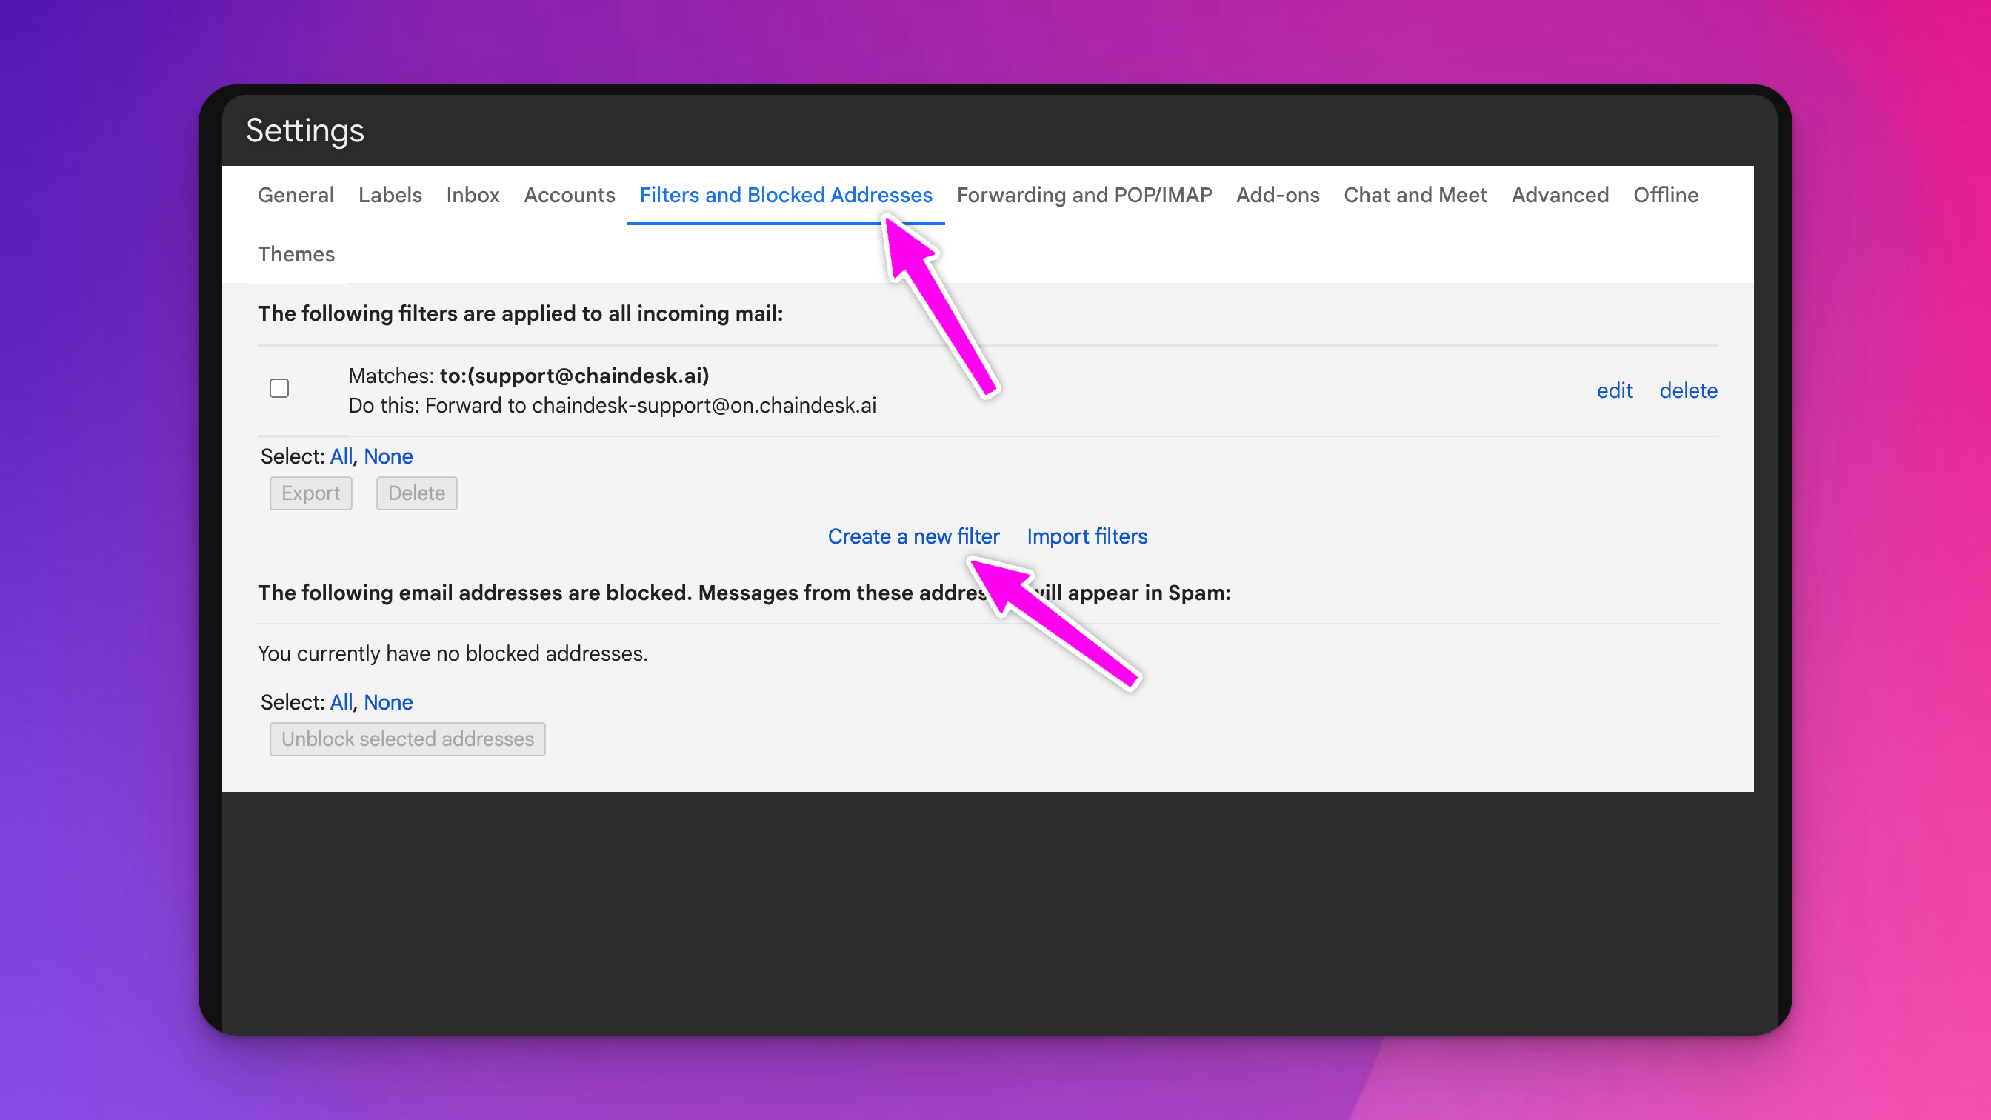
Task: Select All filters link
Action: (x=341, y=456)
